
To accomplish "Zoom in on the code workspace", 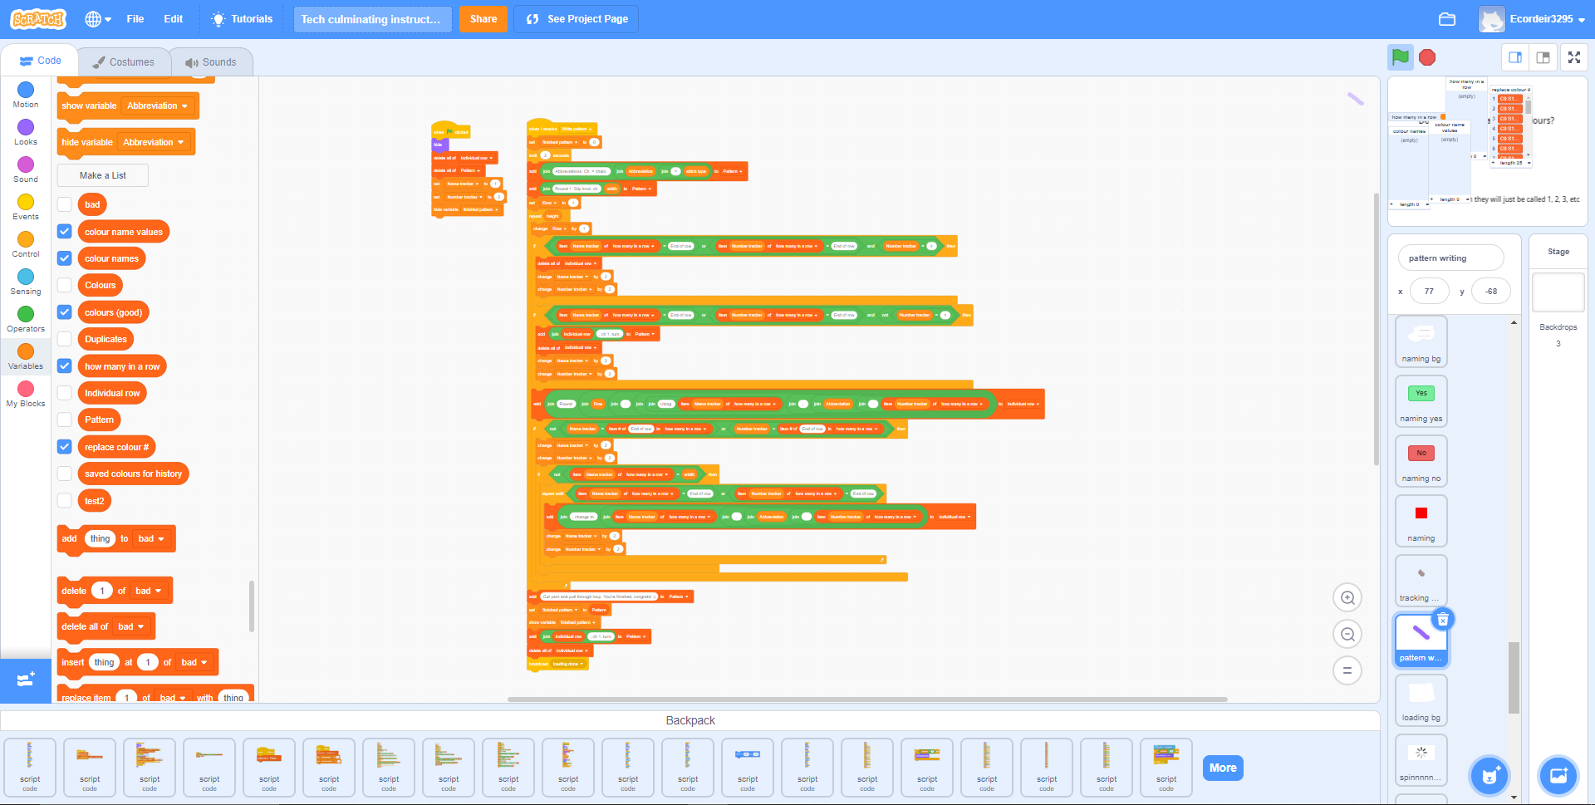I will click(1347, 597).
